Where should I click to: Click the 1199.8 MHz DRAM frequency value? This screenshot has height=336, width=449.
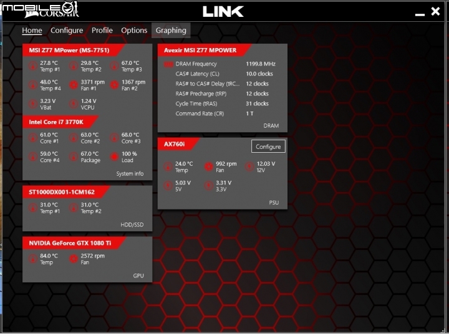click(261, 64)
